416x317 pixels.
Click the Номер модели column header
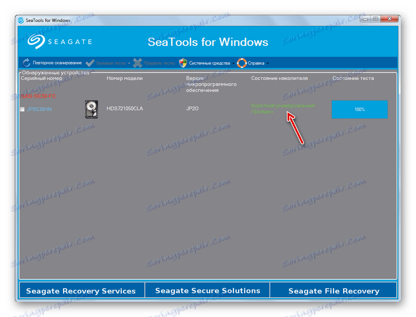125,78
